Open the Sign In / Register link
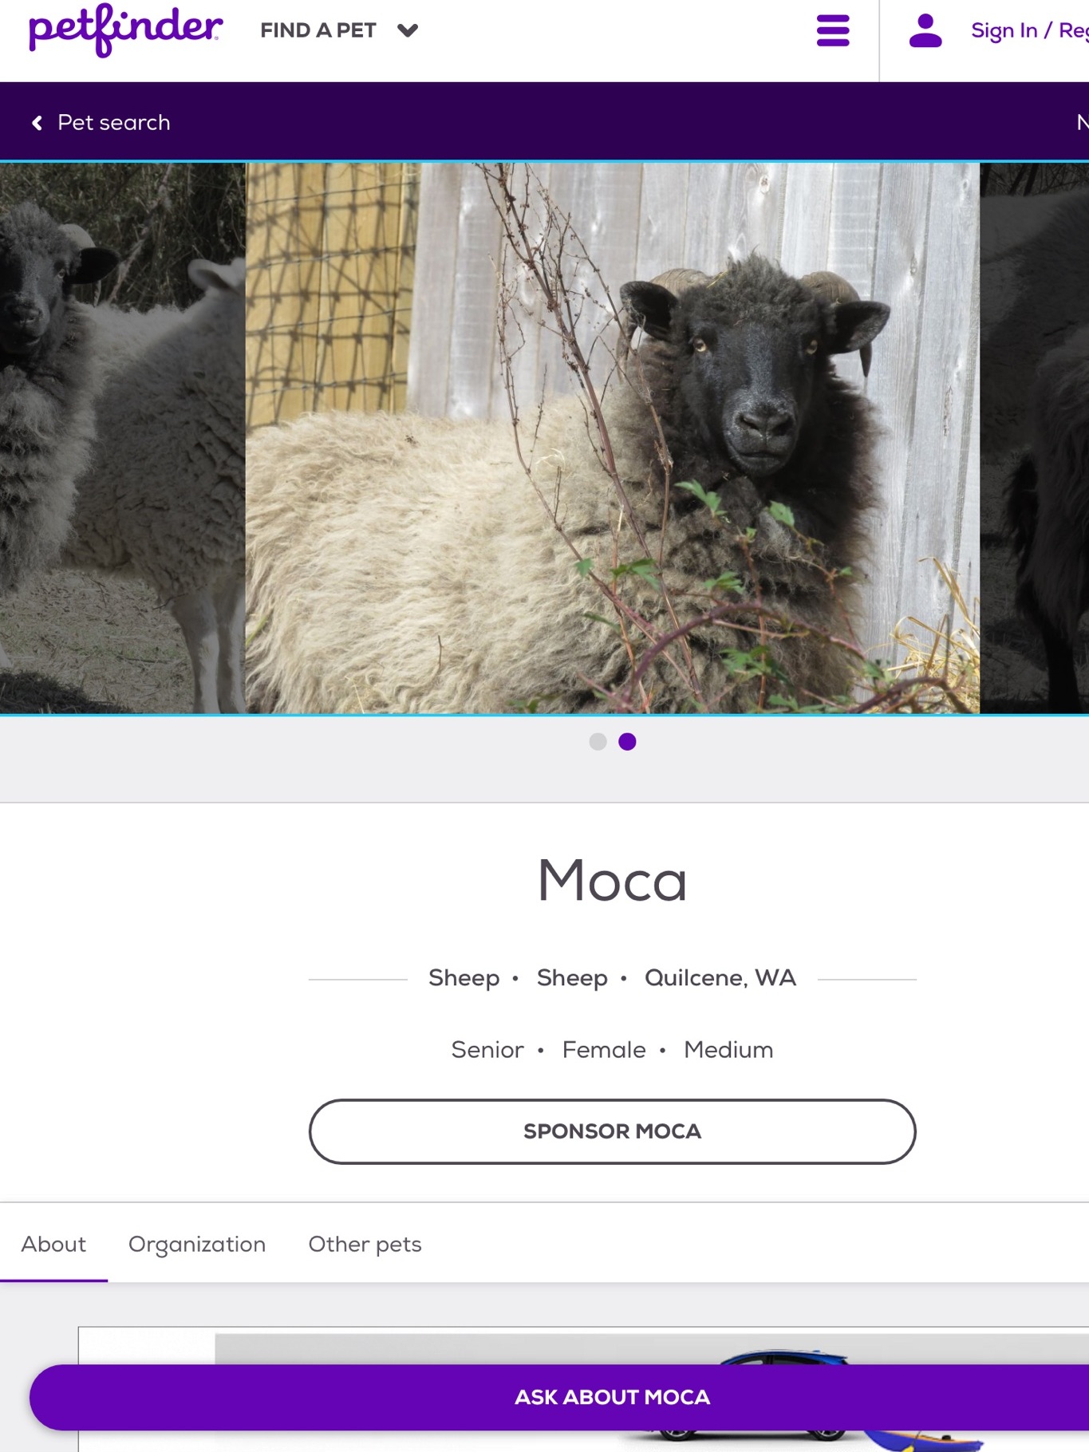The image size is (1089, 1452). pyautogui.click(x=1029, y=31)
